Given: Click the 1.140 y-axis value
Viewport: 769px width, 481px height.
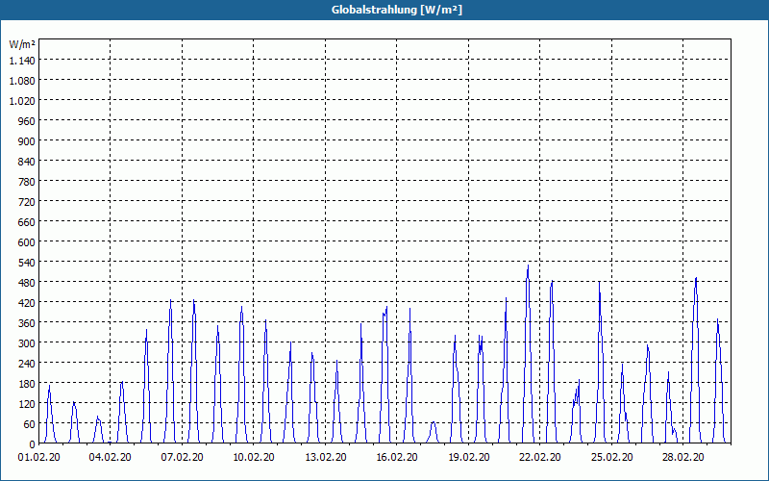Looking at the screenshot, I should tap(22, 61).
